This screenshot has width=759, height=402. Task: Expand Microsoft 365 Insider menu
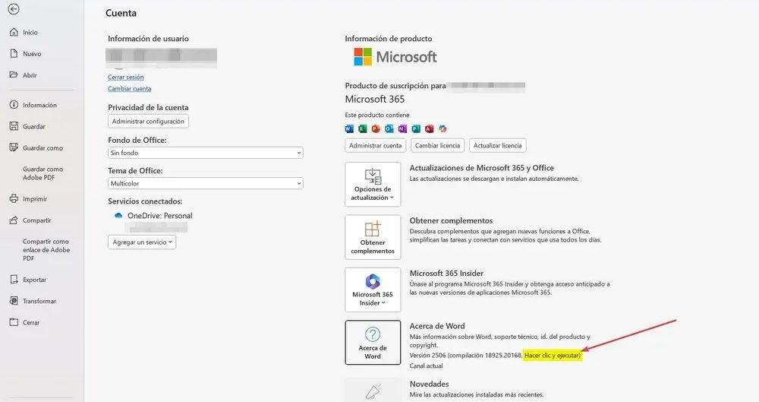point(373,290)
